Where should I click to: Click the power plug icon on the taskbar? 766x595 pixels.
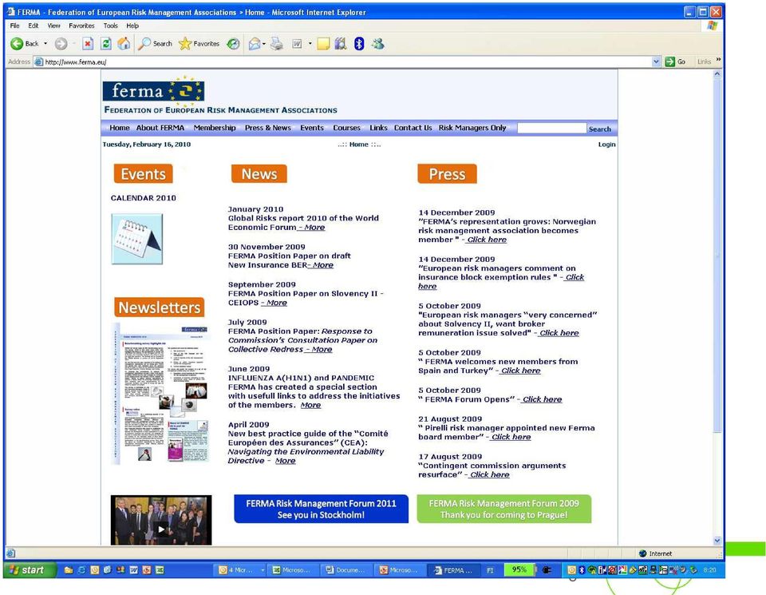(547, 570)
